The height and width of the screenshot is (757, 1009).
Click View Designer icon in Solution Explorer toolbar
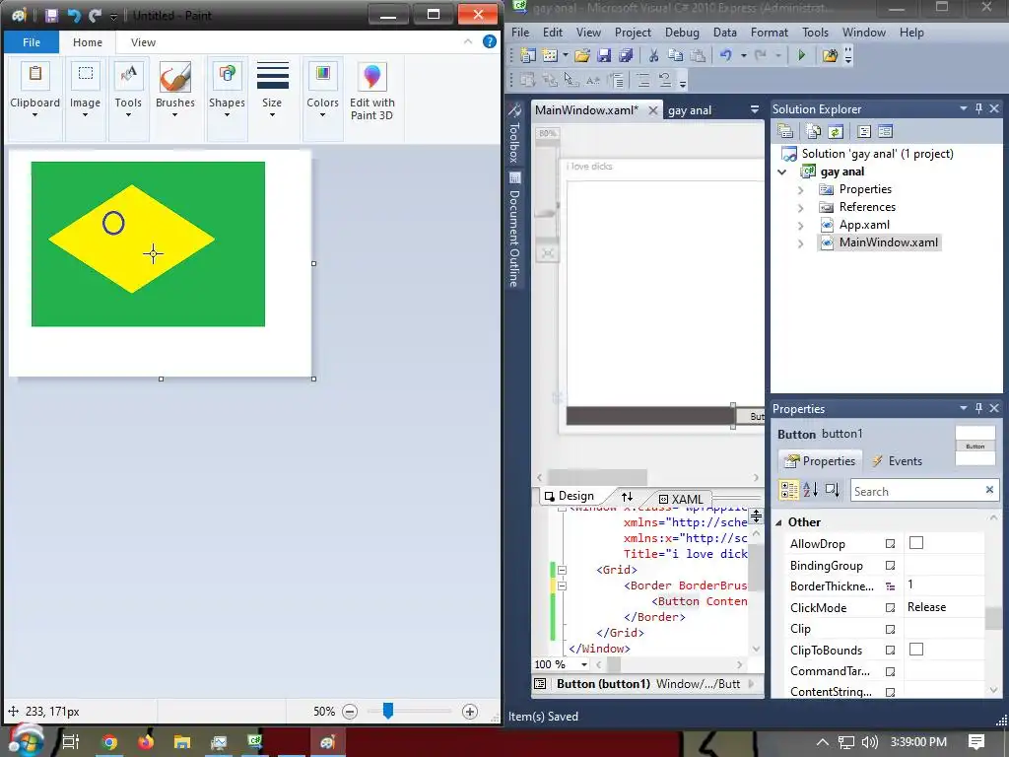[886, 131]
